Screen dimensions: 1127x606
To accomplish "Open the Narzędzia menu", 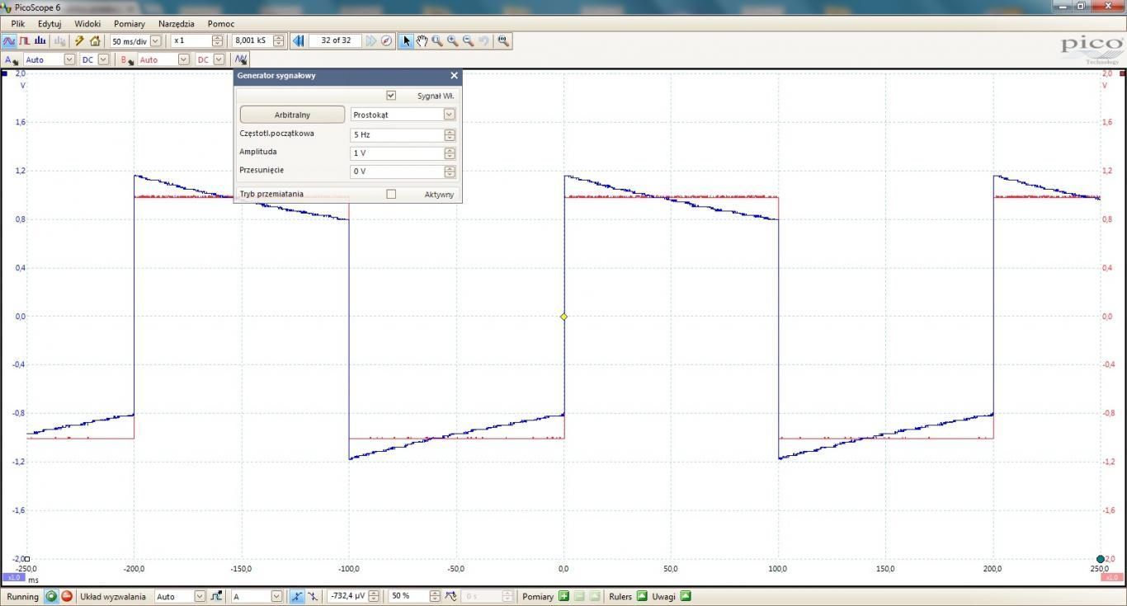I will click(177, 24).
